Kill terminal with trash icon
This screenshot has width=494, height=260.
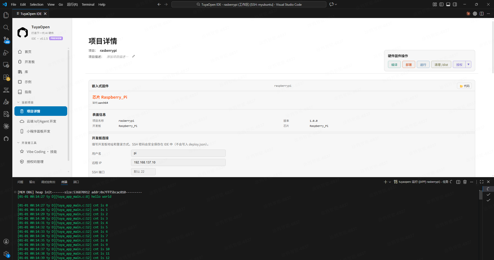click(x=465, y=182)
